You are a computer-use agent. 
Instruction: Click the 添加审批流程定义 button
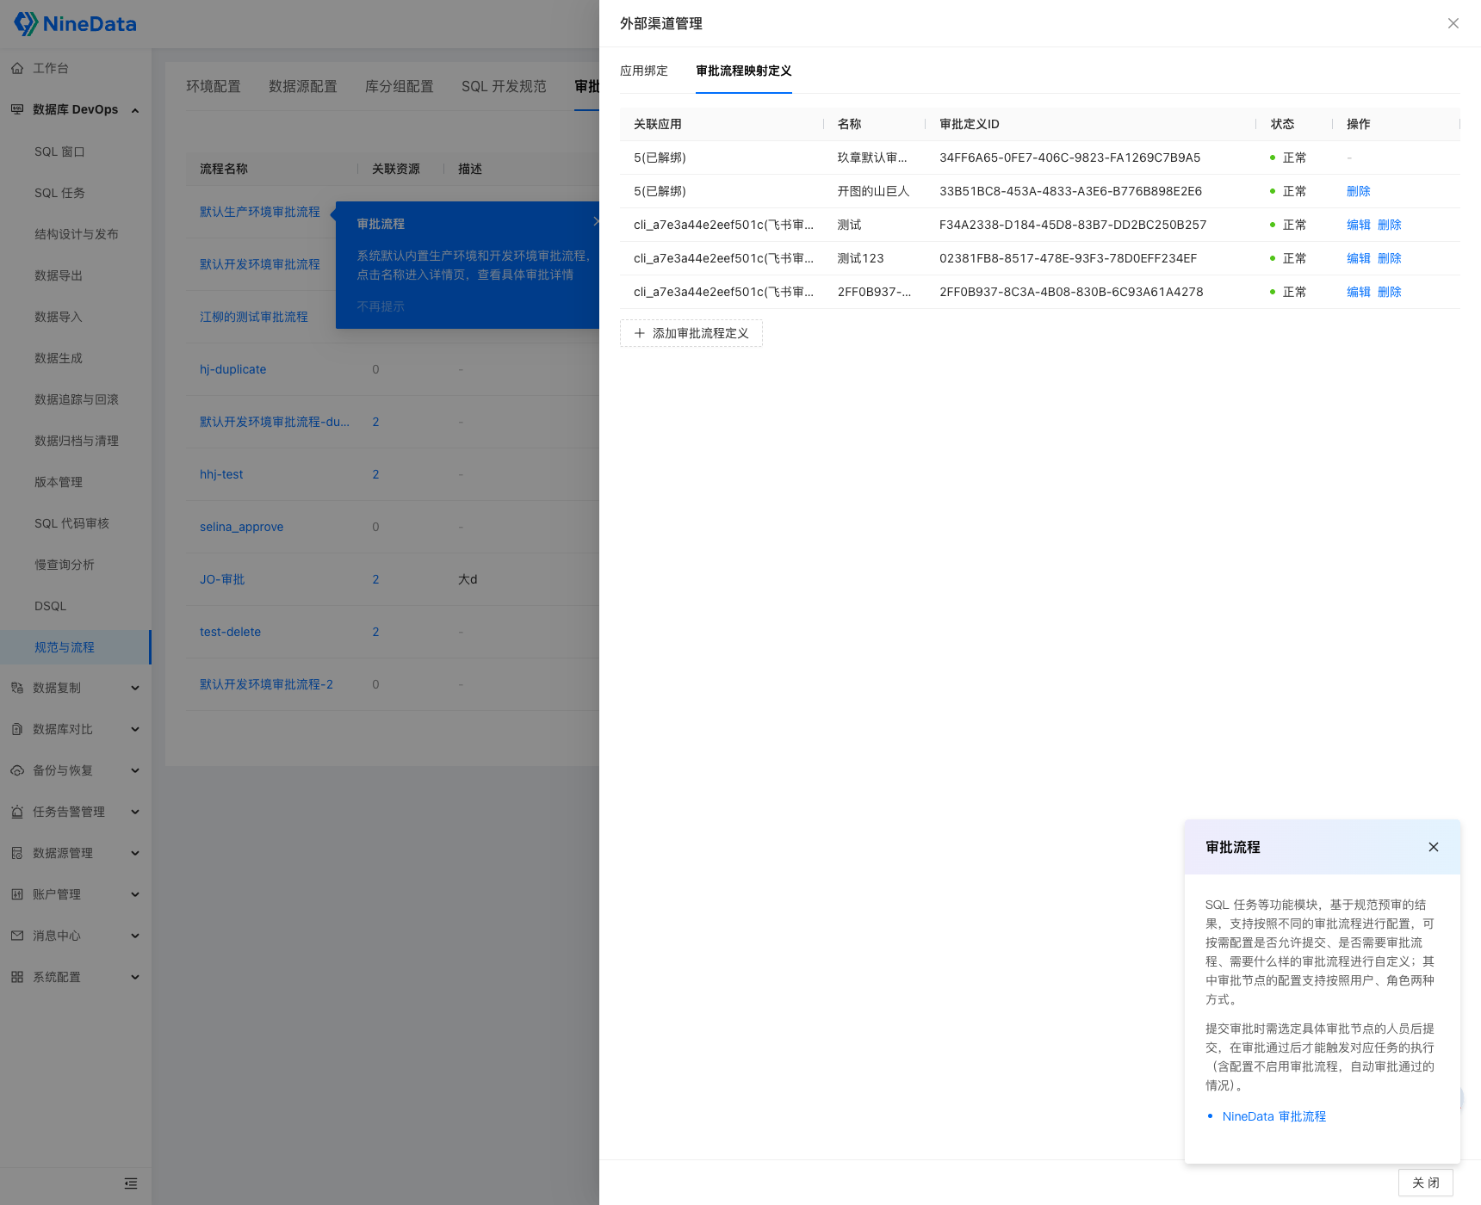pos(691,333)
